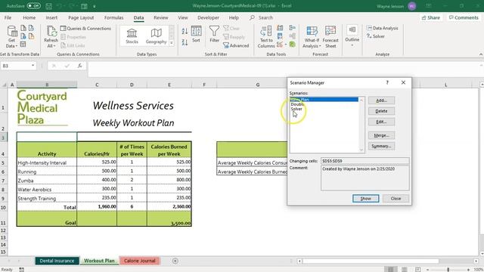484x272 pixels.
Task: Select the Geography data type
Action: point(156,36)
